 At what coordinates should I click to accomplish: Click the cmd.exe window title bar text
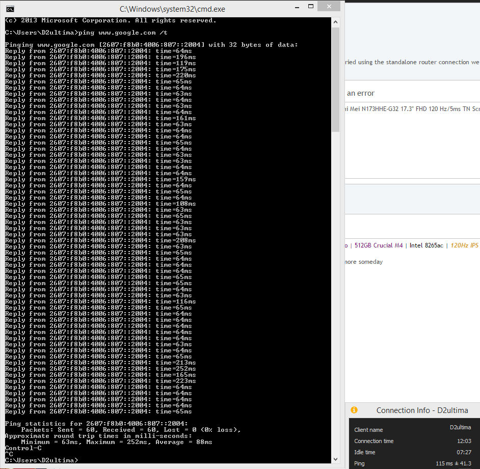pos(172,9)
